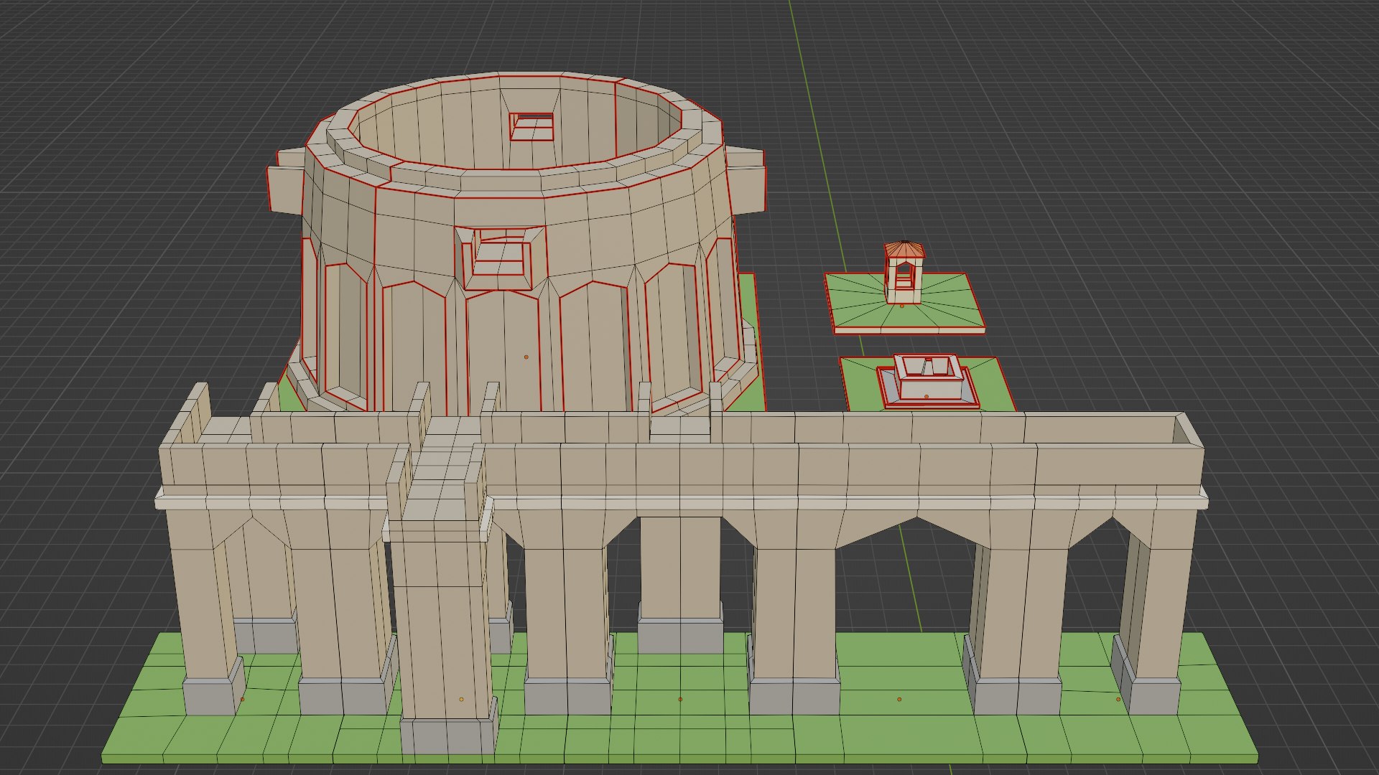This screenshot has width=1379, height=775.
Task: Select the left stone bracket on round tower
Action: click(285, 182)
